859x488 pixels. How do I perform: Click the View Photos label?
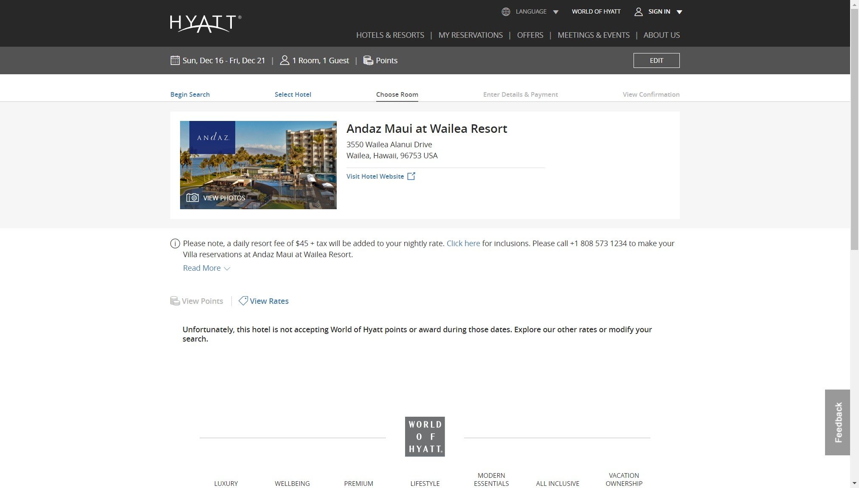pyautogui.click(x=224, y=198)
